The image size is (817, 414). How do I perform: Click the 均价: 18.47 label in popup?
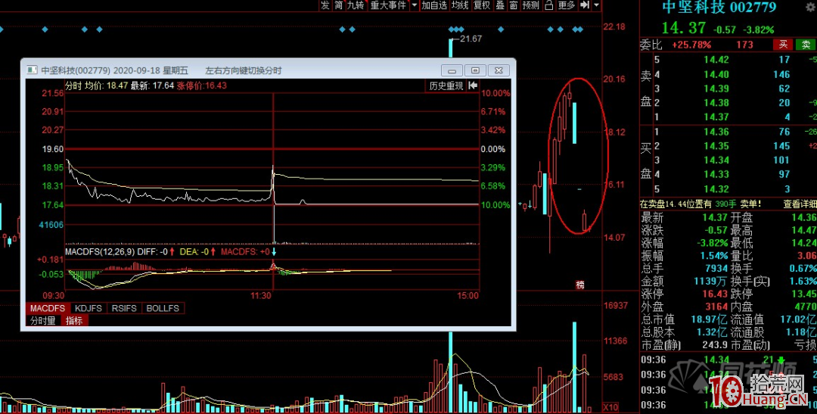pyautogui.click(x=106, y=85)
